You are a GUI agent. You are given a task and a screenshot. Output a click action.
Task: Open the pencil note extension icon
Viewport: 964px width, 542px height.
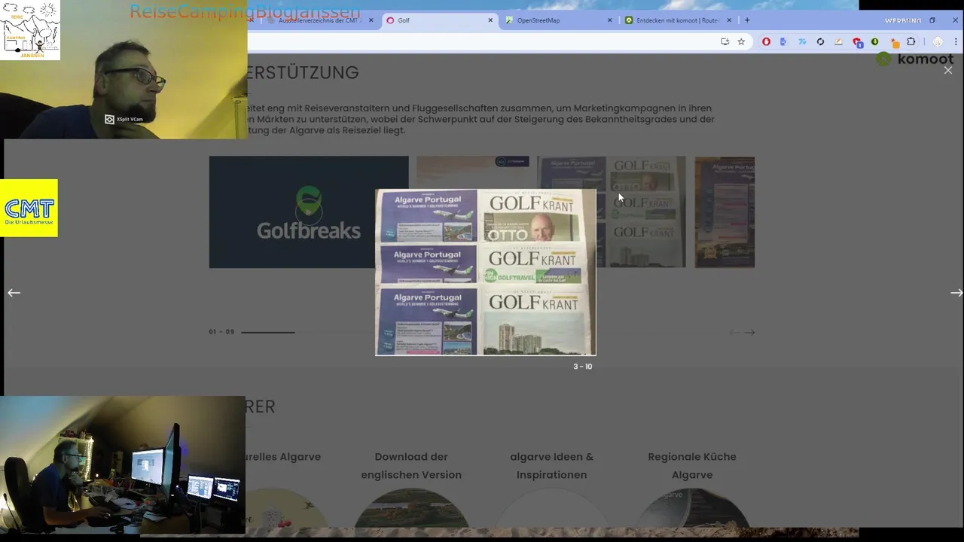click(838, 42)
